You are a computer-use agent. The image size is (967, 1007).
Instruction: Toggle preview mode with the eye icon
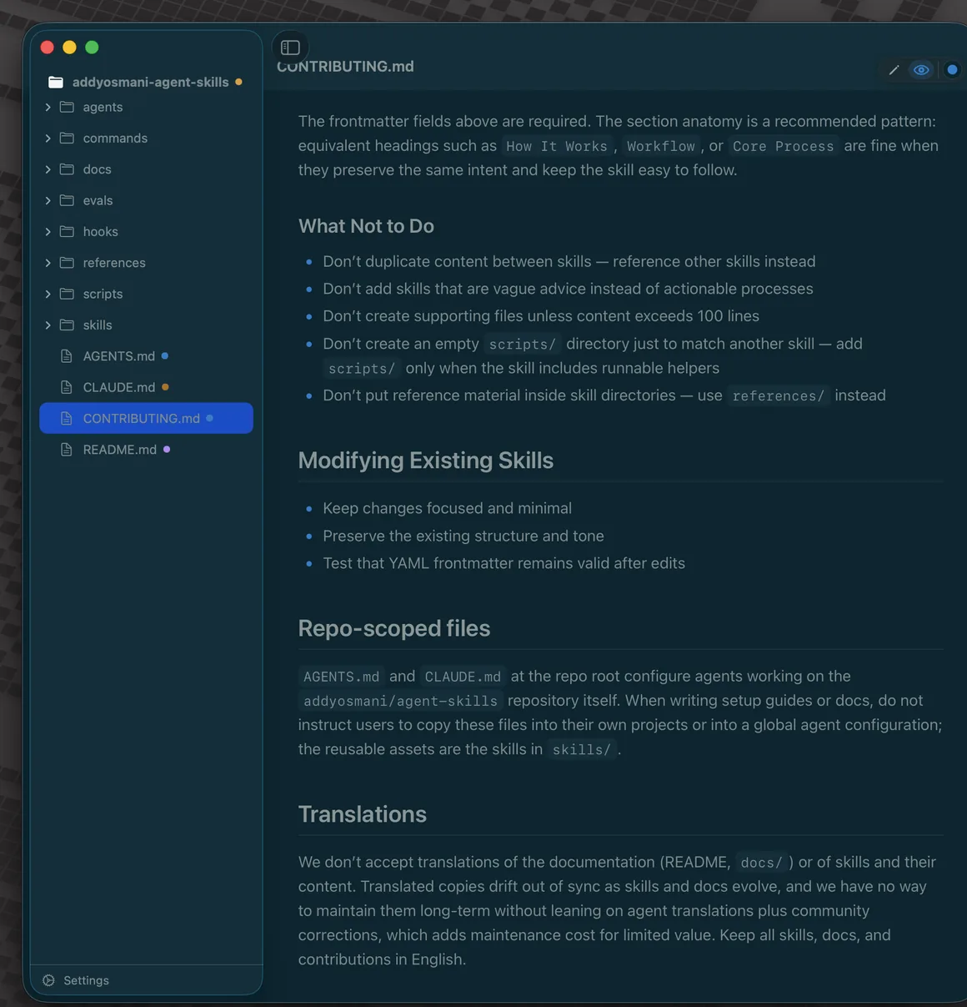point(921,70)
